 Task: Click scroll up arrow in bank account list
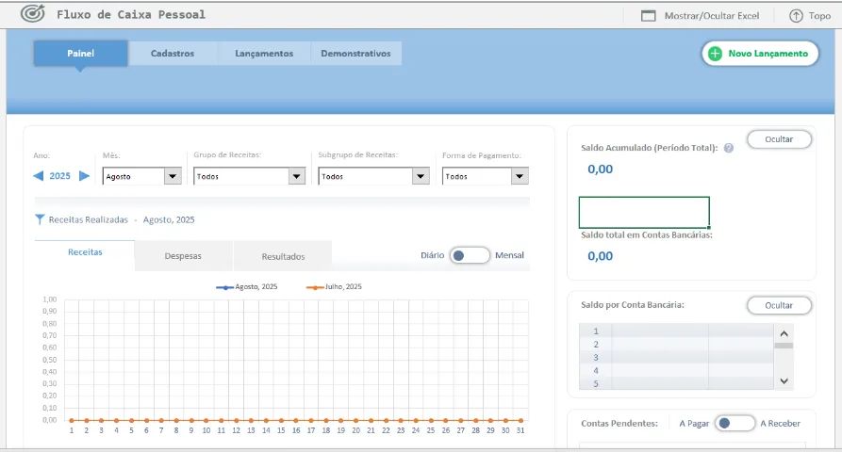[x=784, y=333]
